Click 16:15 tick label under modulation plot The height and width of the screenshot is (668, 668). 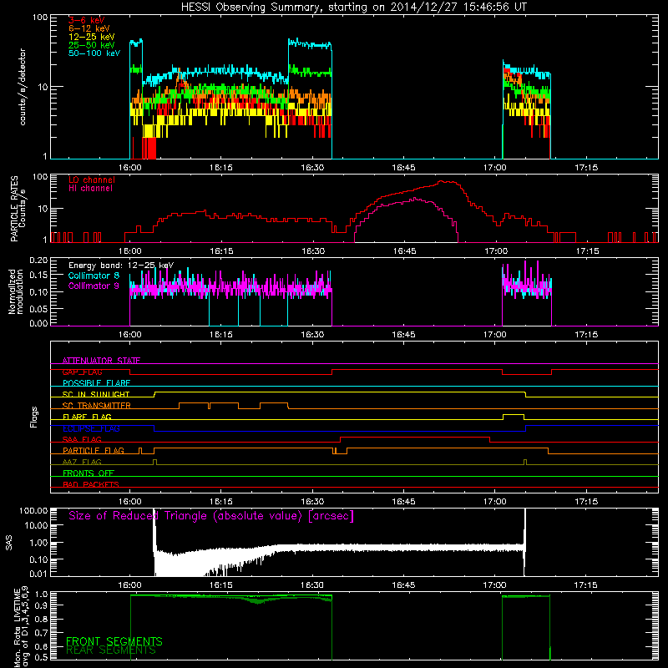(x=221, y=335)
